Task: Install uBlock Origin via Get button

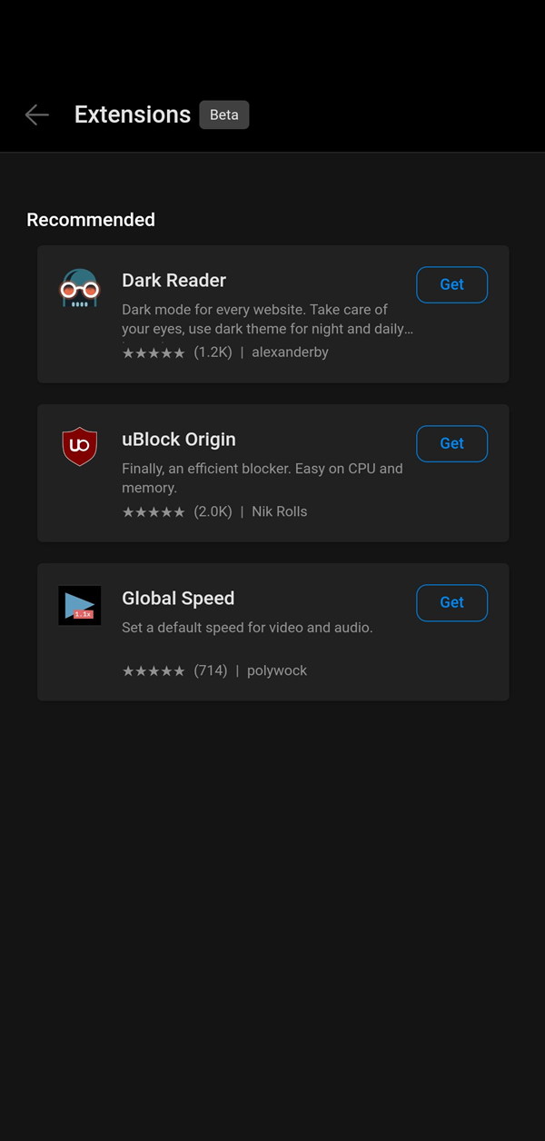Action: pyautogui.click(x=451, y=443)
